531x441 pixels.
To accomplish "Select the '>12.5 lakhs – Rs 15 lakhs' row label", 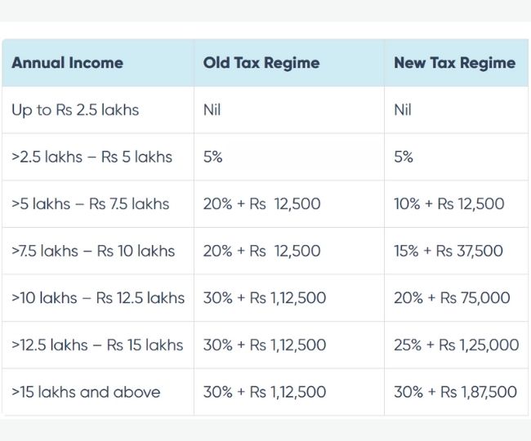I will click(97, 345).
